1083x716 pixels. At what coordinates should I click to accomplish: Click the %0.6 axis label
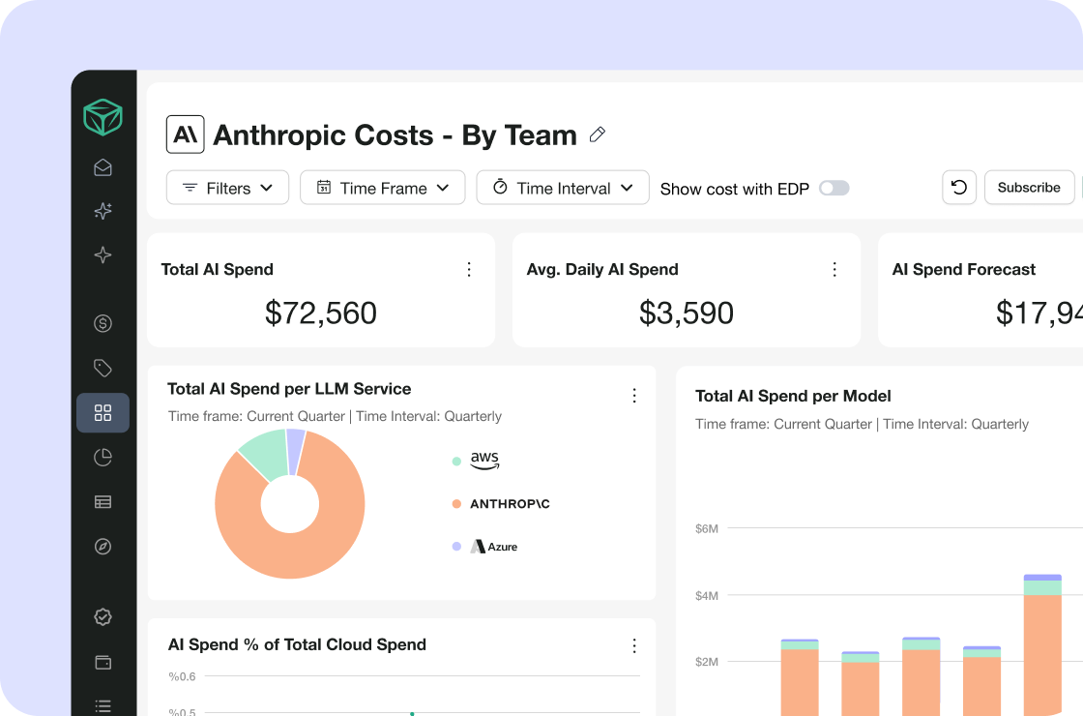coord(183,676)
